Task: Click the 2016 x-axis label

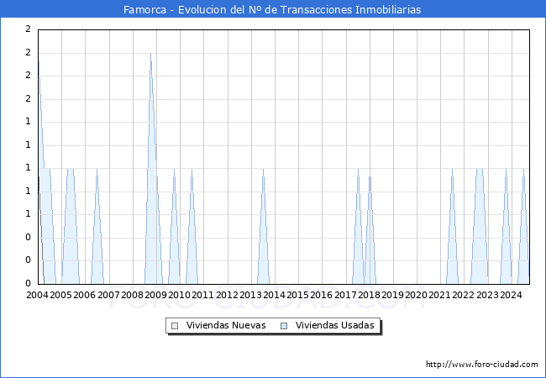Action: (322, 295)
